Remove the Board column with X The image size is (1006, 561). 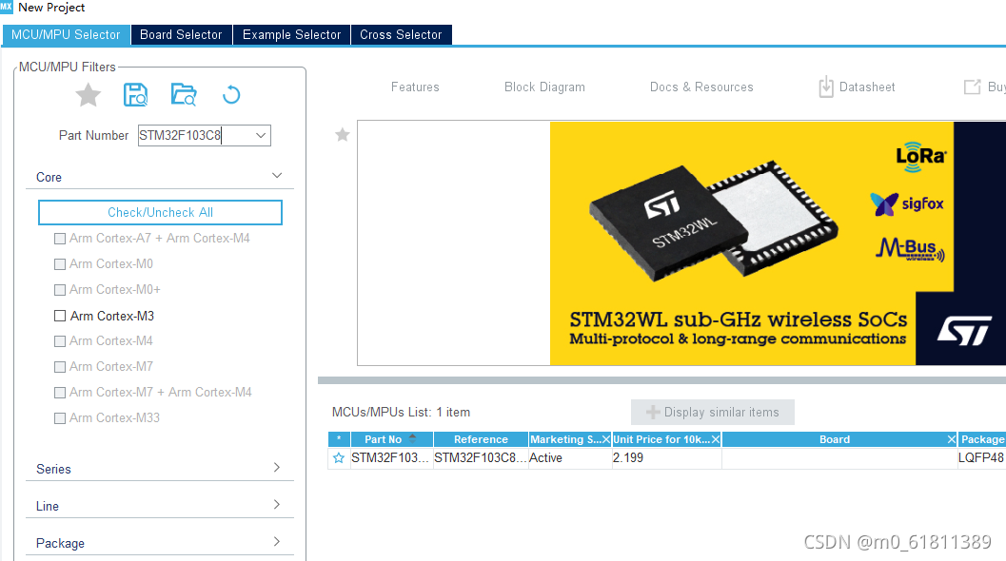pos(952,439)
